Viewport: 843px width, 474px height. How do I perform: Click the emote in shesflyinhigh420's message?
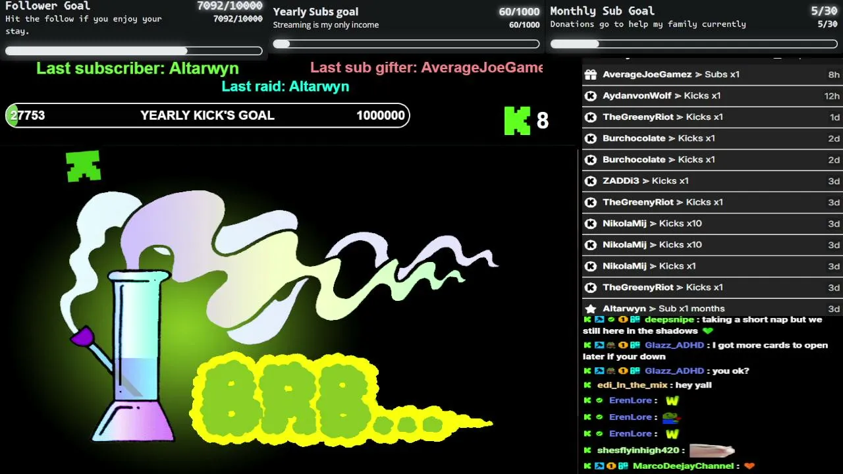pyautogui.click(x=711, y=450)
